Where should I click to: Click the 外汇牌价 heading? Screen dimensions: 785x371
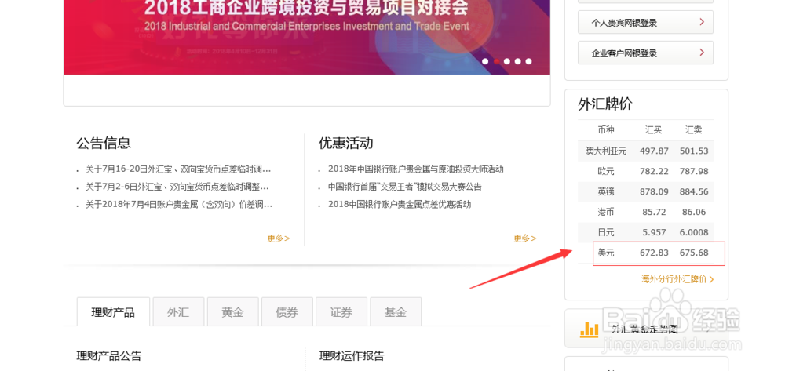tap(605, 104)
